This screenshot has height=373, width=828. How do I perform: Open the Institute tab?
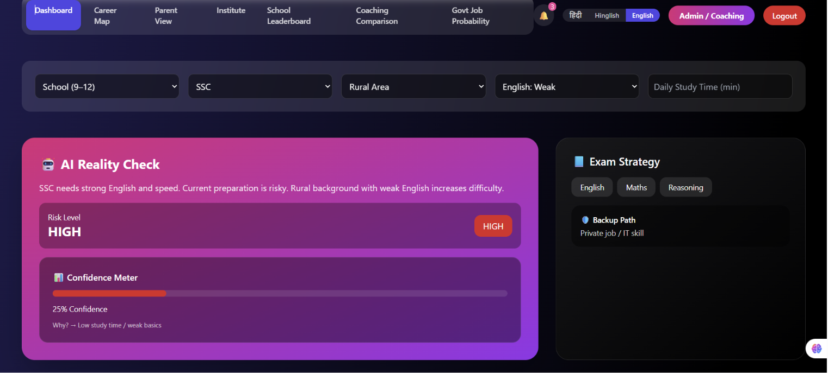(231, 10)
